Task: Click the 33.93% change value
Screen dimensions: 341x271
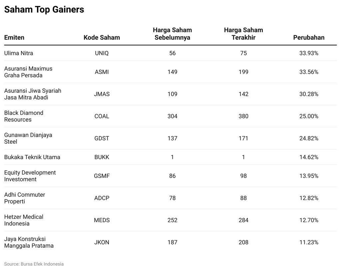Action: click(309, 53)
